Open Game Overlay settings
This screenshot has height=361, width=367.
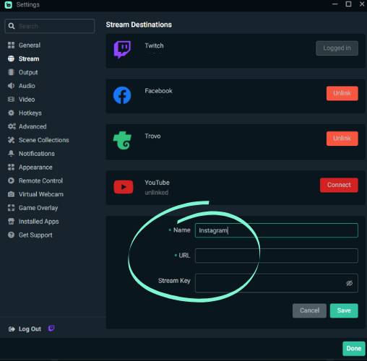point(38,208)
